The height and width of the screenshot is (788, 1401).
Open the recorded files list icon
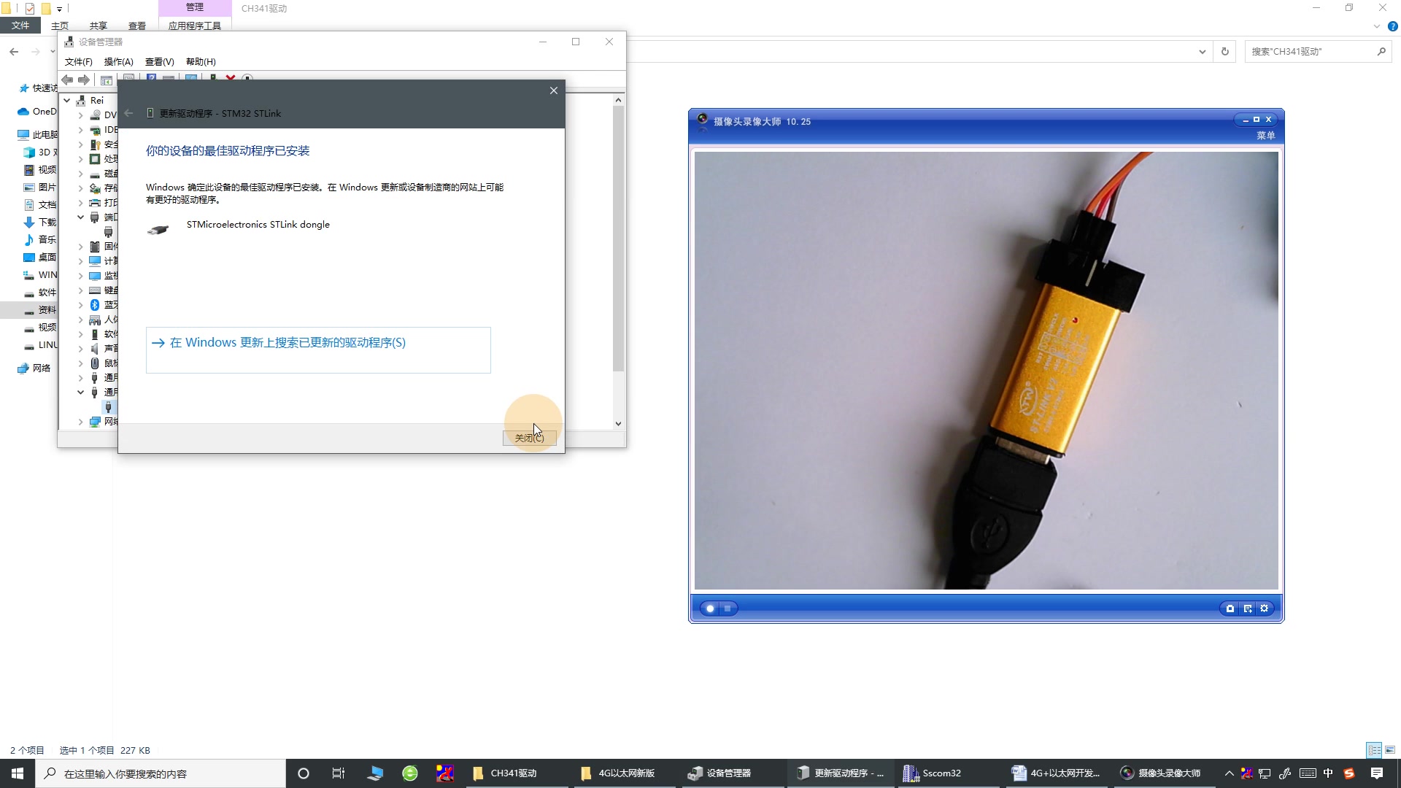coord(1248,609)
